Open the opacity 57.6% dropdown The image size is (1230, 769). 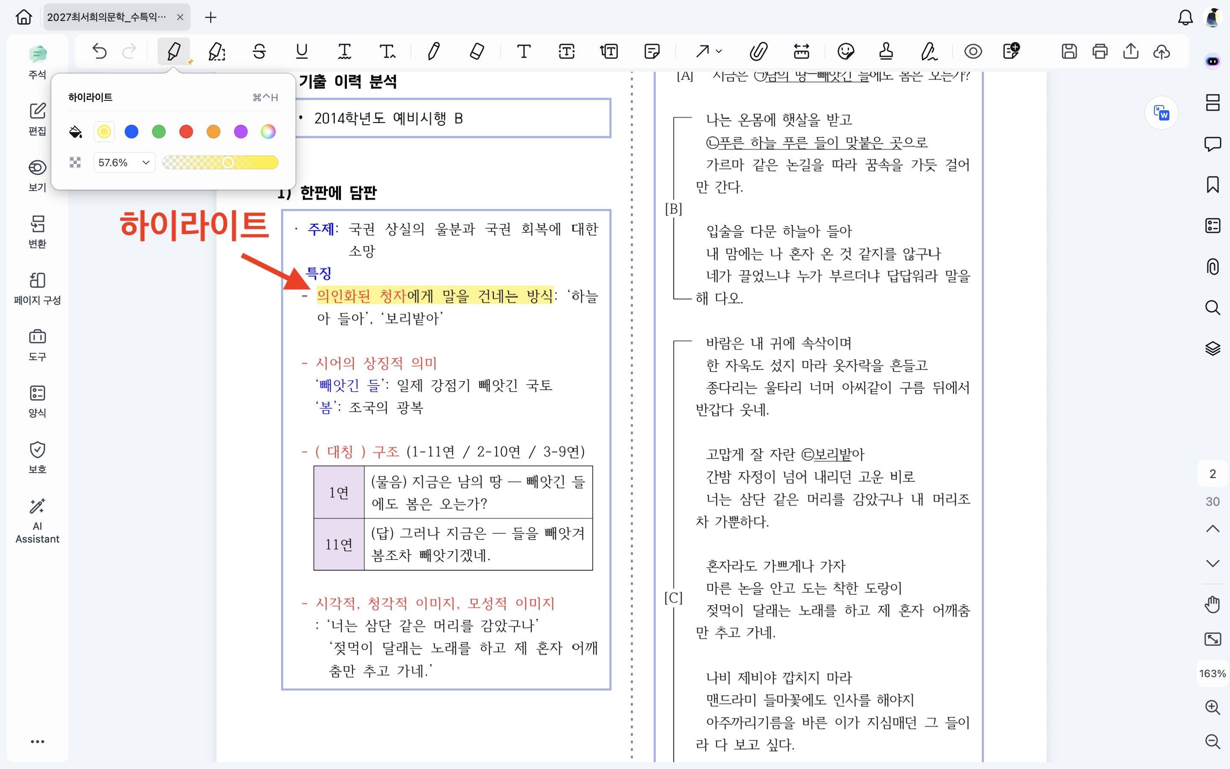coord(124,163)
